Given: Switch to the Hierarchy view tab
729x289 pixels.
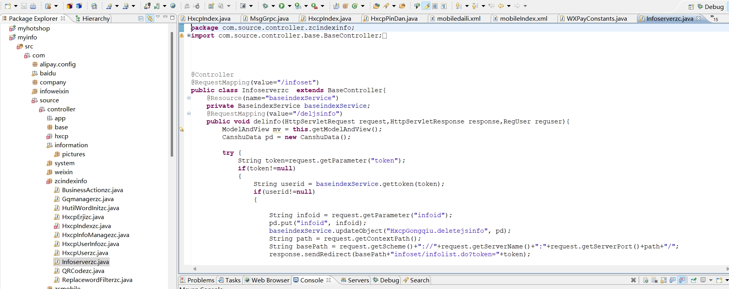Looking at the screenshot, I should tap(93, 18).
